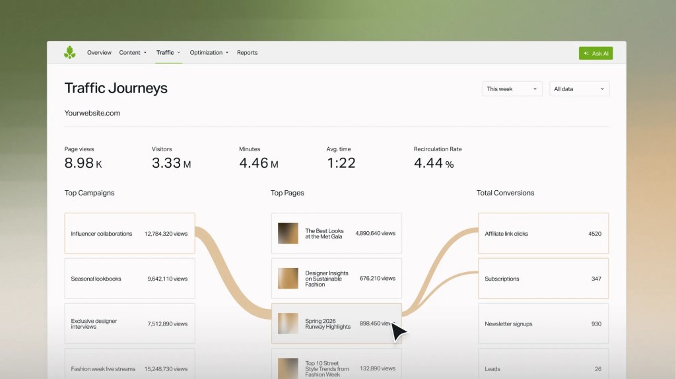
Task: Click the Top Pages column heading
Action: (x=287, y=193)
